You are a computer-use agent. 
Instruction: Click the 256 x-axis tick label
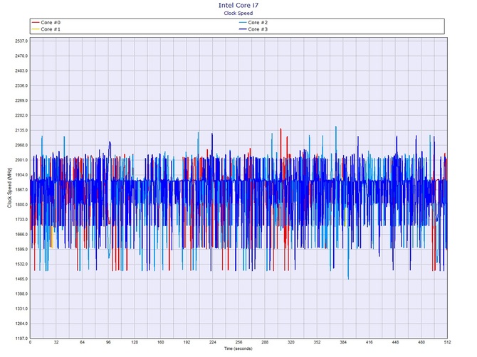pyautogui.click(x=238, y=342)
